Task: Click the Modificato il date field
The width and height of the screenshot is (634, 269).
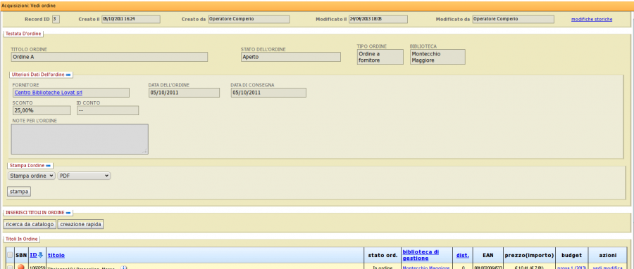Action: click(x=378, y=20)
